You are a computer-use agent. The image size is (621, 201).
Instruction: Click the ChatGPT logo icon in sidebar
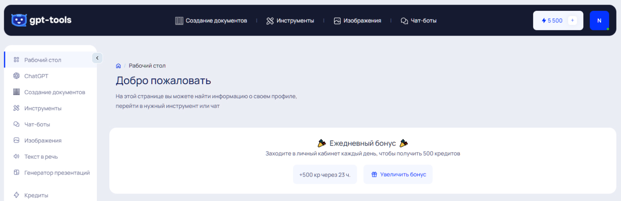pos(17,76)
